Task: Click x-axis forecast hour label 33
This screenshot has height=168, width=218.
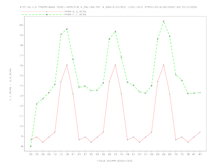Action: [x=97, y=154]
